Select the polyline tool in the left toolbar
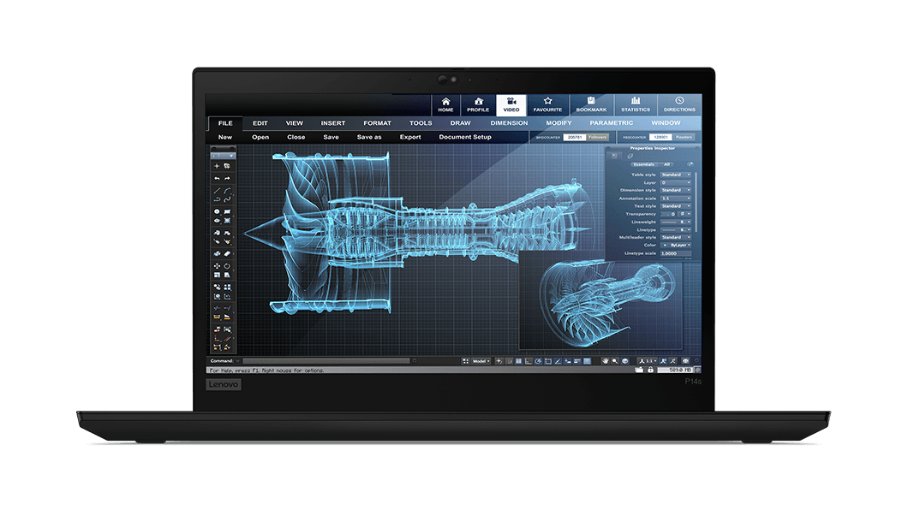 click(x=217, y=199)
